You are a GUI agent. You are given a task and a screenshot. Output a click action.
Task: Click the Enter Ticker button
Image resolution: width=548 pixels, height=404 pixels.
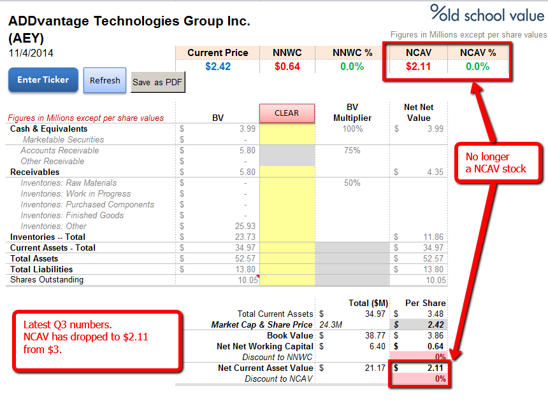(43, 80)
